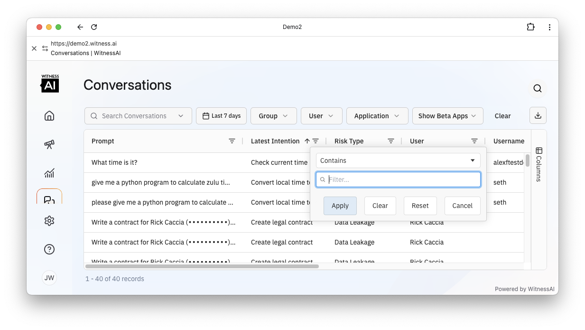This screenshot has width=585, height=330.
Task: Click the download export icon
Action: 538,115
